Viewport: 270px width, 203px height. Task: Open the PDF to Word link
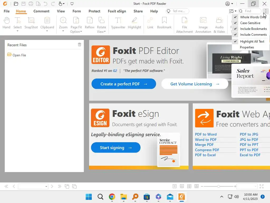point(206,134)
